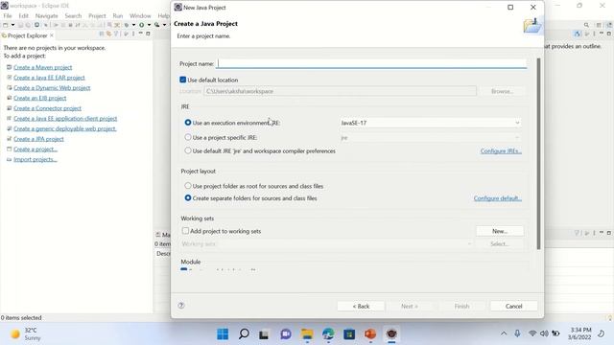The height and width of the screenshot is (345, 614).
Task: Close the Project Explorer tab
Action: point(52,35)
